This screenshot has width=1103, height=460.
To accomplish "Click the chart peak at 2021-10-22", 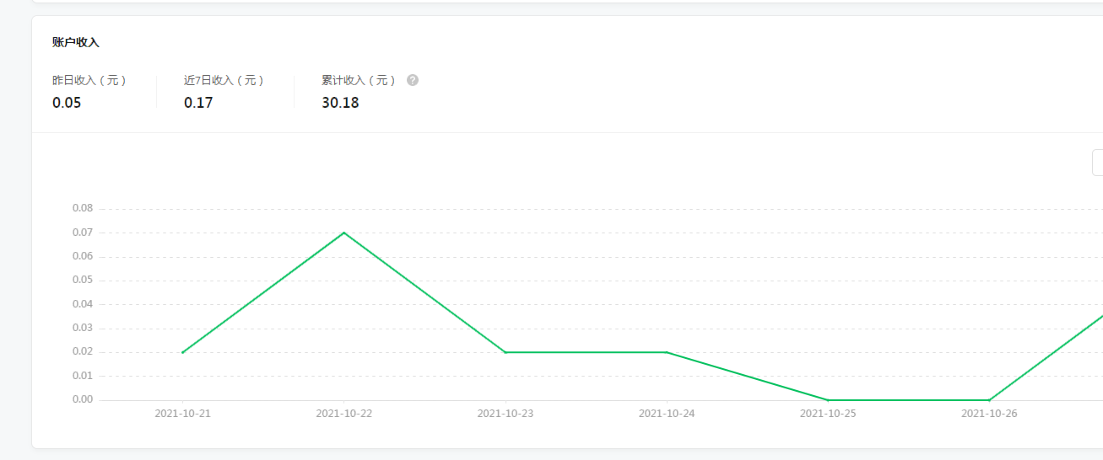I will tap(343, 233).
